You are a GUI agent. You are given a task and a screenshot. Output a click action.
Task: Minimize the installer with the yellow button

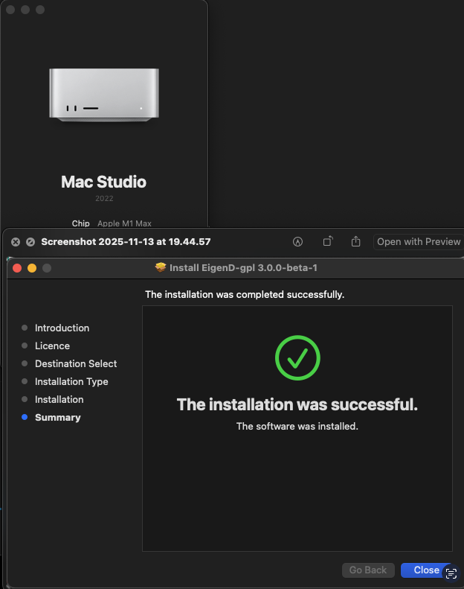[32, 267]
